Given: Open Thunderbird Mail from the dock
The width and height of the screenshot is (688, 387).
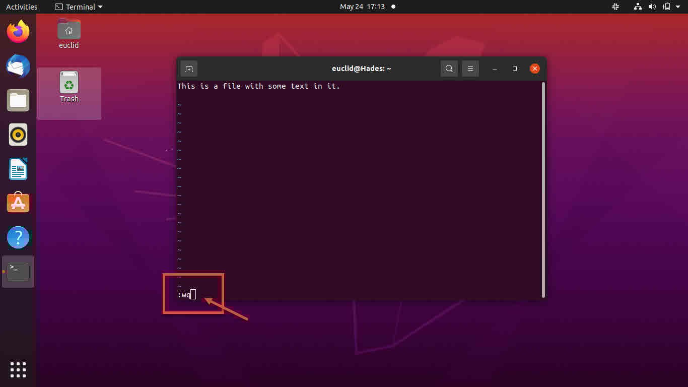Looking at the screenshot, I should click(18, 66).
